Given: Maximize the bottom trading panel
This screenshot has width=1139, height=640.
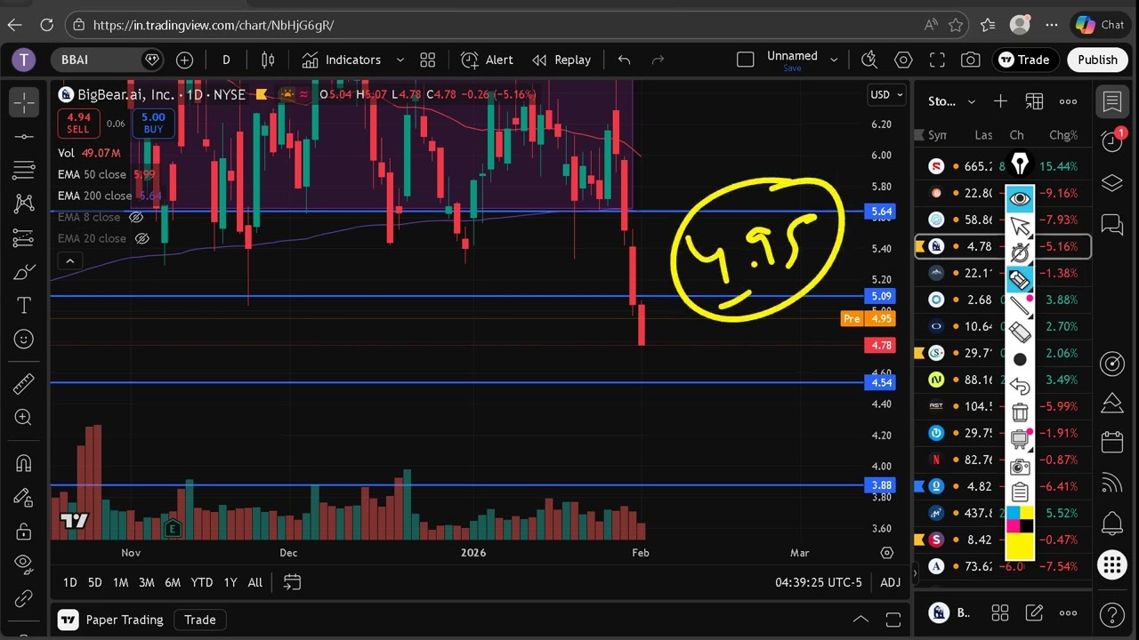Looking at the screenshot, I should coord(893,619).
